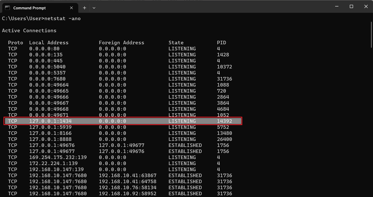Open the profile dropdown chevron
373x197 pixels.
click(x=94, y=8)
